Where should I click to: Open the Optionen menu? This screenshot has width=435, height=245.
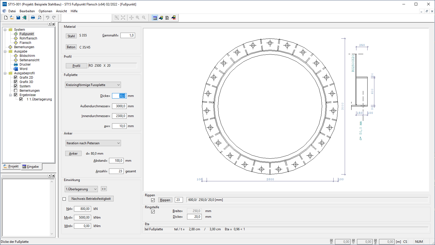tap(45, 11)
